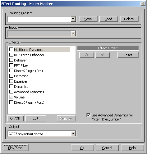
Task: Select the Dynamics list entry
Action: tap(21, 87)
